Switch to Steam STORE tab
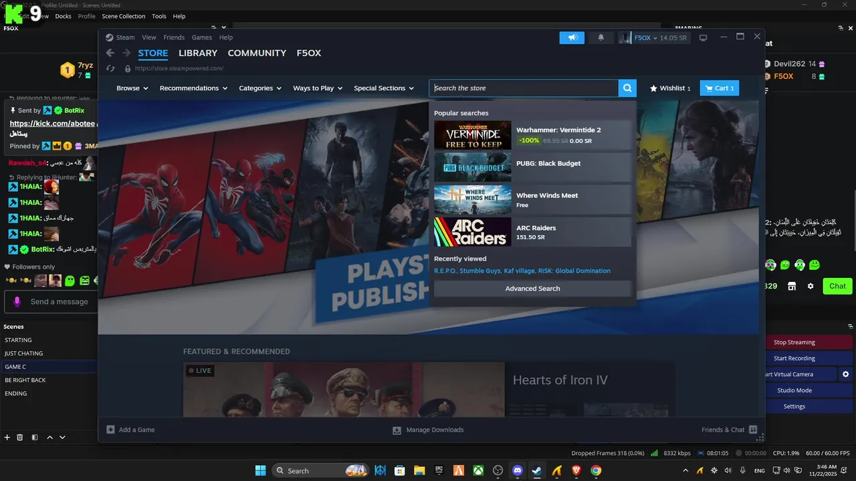 (x=153, y=53)
